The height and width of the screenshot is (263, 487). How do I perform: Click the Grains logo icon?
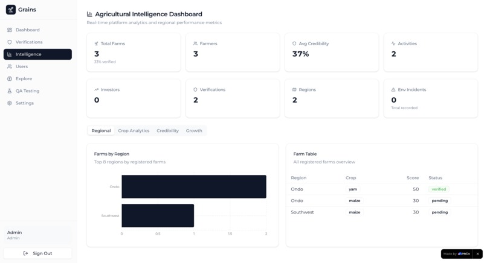pyautogui.click(x=10, y=10)
